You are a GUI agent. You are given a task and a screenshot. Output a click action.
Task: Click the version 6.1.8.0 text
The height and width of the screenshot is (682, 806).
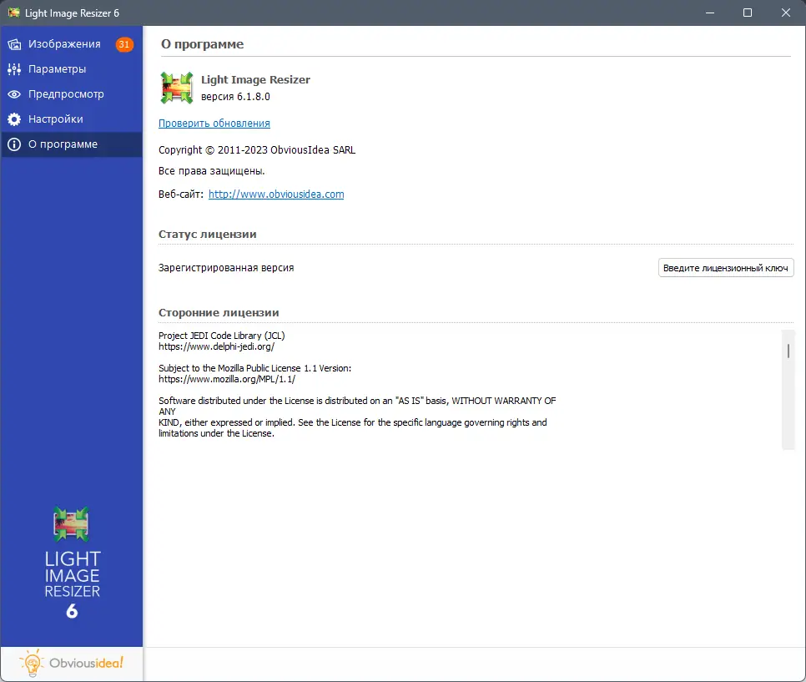235,97
